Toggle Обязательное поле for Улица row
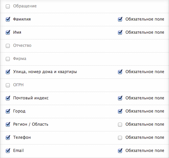Image resolution: width=169 pixels, height=158 pixels. click(120, 72)
